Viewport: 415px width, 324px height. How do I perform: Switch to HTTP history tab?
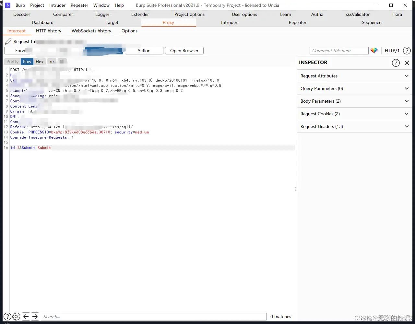[49, 31]
